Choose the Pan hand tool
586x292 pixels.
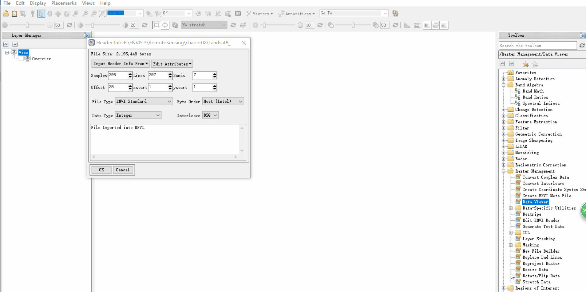coord(49,14)
